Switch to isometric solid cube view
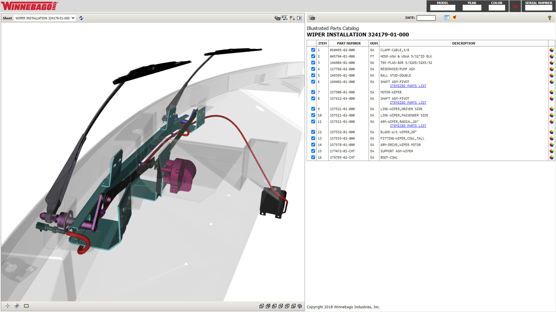Viewport: 556px width, 312px height. tap(300, 306)
